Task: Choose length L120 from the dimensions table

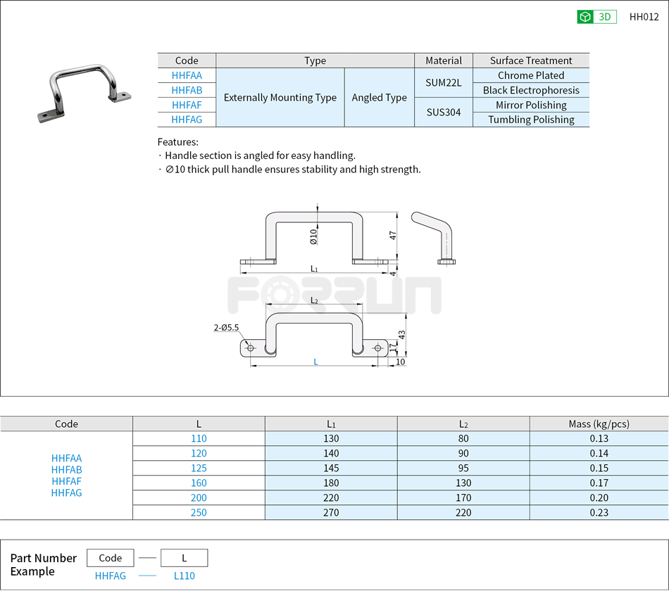Action: pyautogui.click(x=199, y=453)
